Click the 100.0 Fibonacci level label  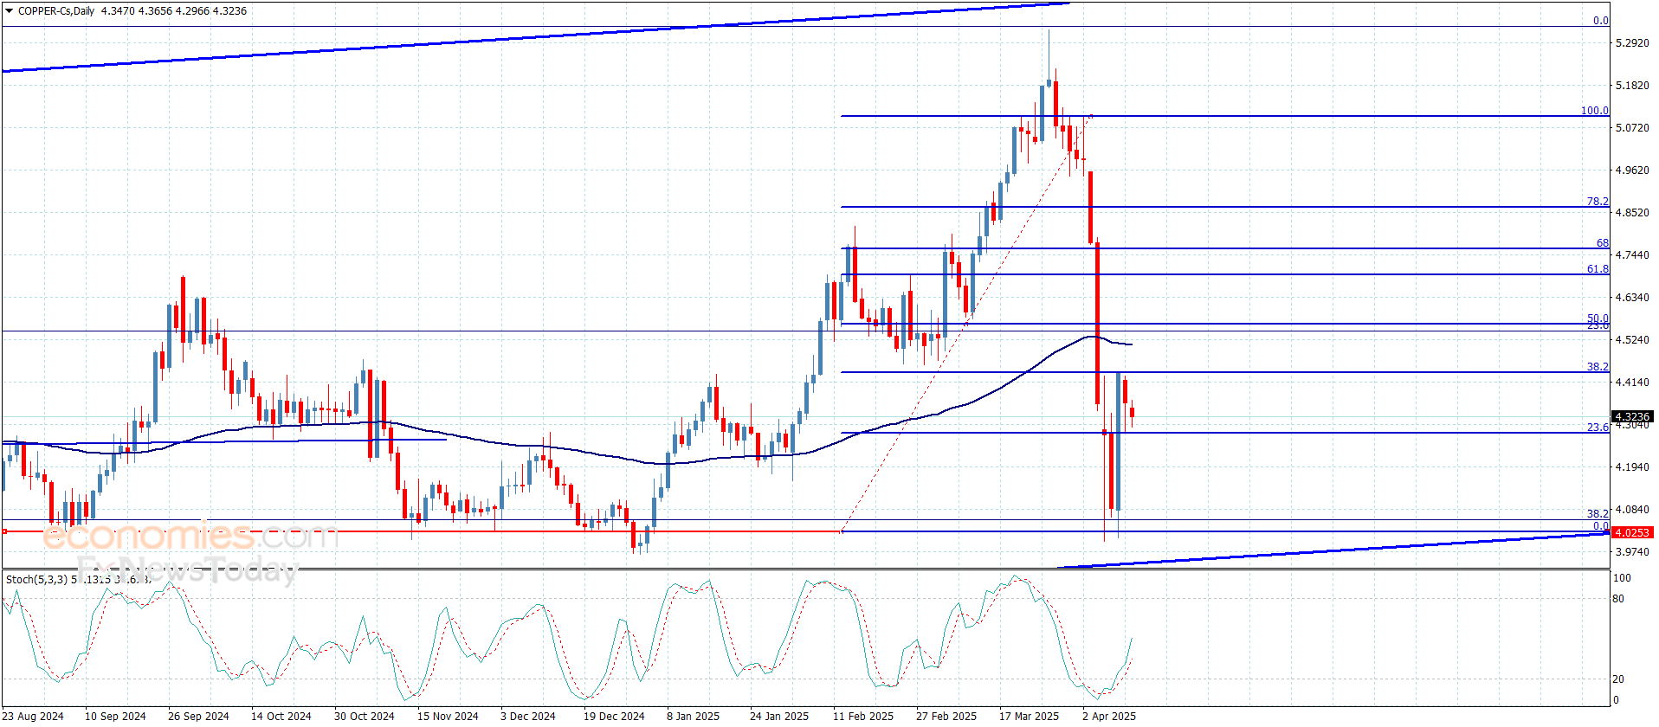coord(1595,111)
